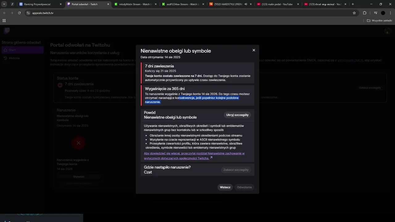Switch to the mlodyMalin Stream tab
The height and width of the screenshot is (222, 395).
(136, 4)
